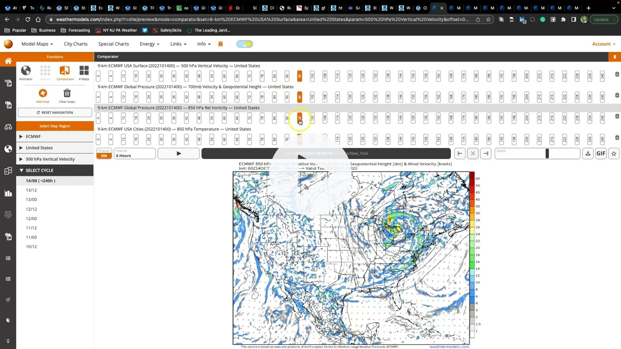Select hour 0 in Vertical Velocity row
Screen dimensions: 621x349
(98, 76)
